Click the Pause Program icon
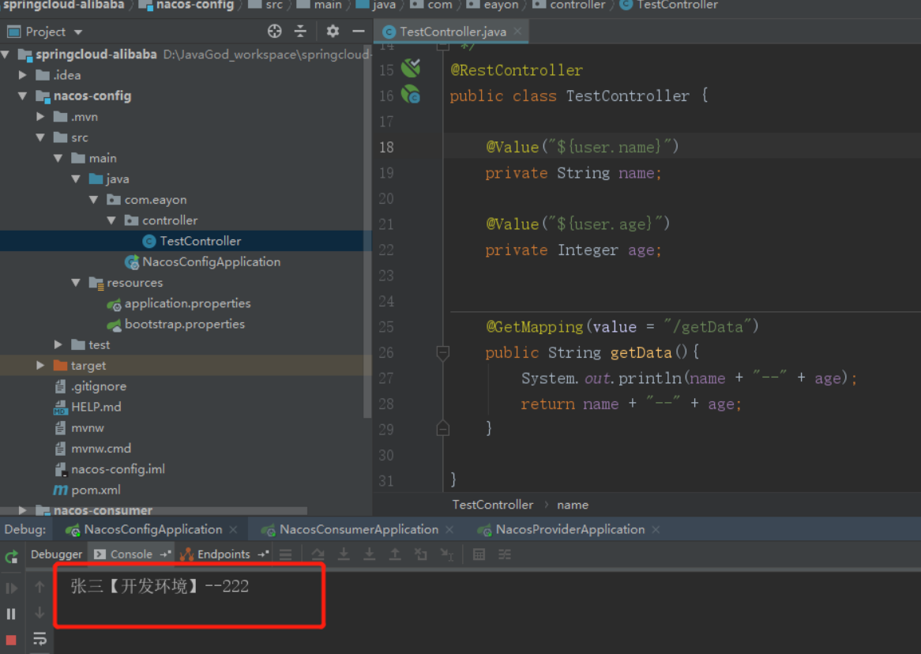The width and height of the screenshot is (921, 654). (x=11, y=614)
